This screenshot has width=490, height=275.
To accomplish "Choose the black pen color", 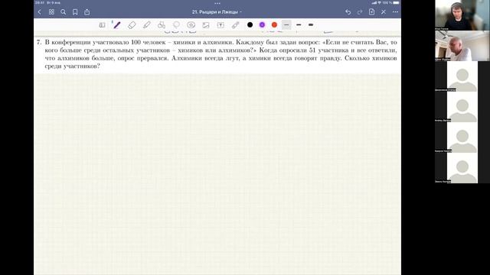I will coord(250,24).
